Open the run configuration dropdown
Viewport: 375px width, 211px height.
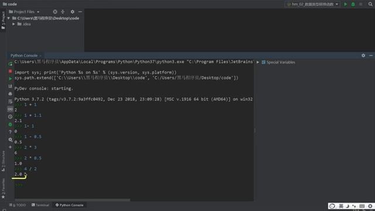(x=313, y=4)
